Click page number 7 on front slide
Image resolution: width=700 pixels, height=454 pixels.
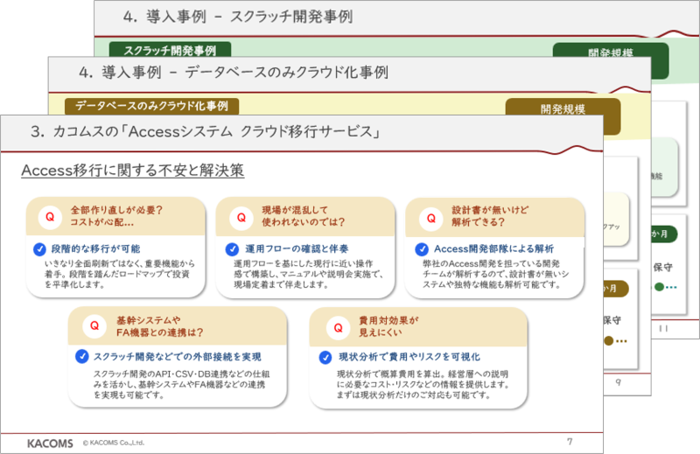click(x=570, y=440)
